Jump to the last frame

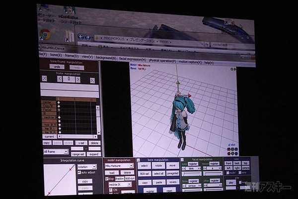click(92, 81)
